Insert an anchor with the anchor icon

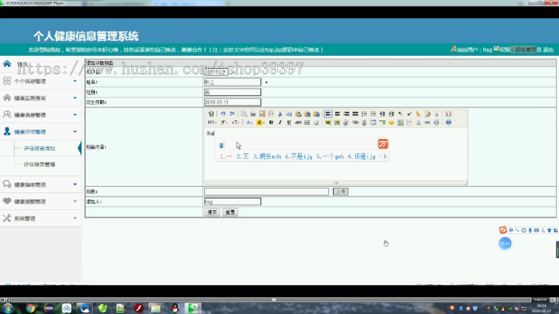click(x=418, y=122)
